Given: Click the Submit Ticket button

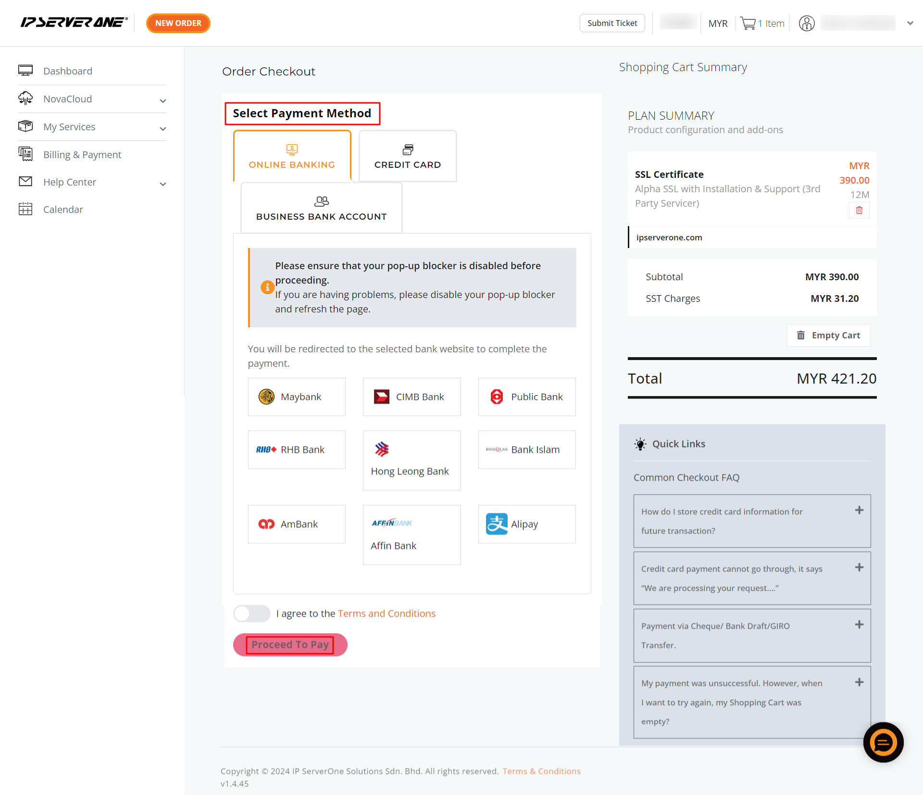Looking at the screenshot, I should pos(612,23).
